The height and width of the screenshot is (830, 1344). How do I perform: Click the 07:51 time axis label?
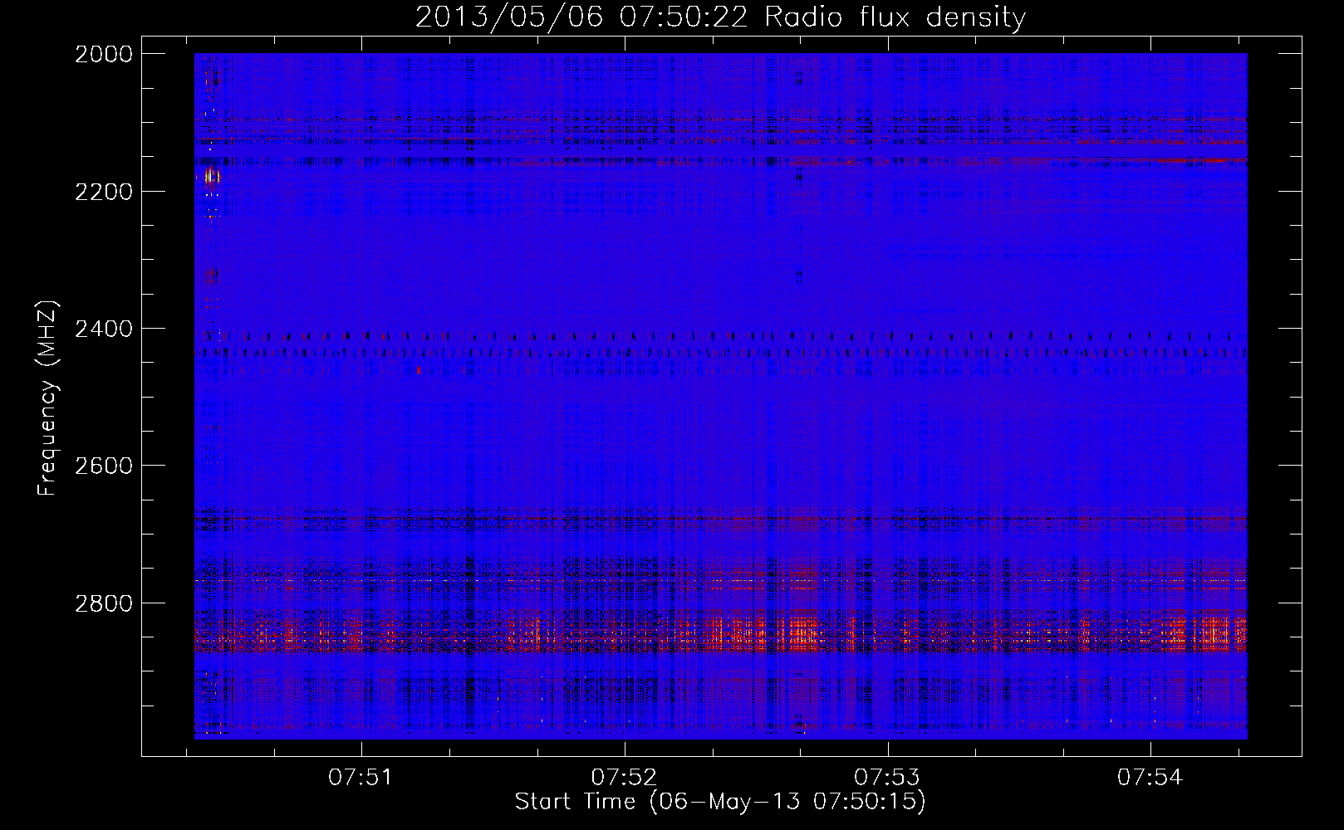(x=361, y=778)
